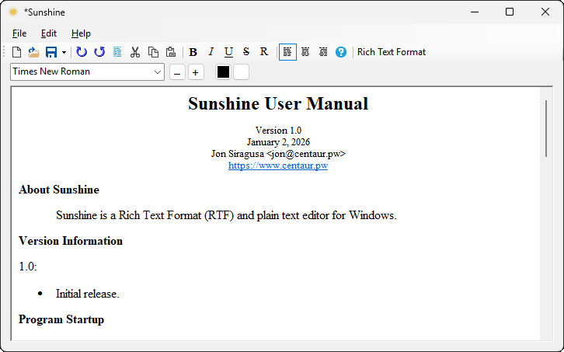564x352 pixels.
Task: Open the blue help question mark icon
Action: coord(341,52)
